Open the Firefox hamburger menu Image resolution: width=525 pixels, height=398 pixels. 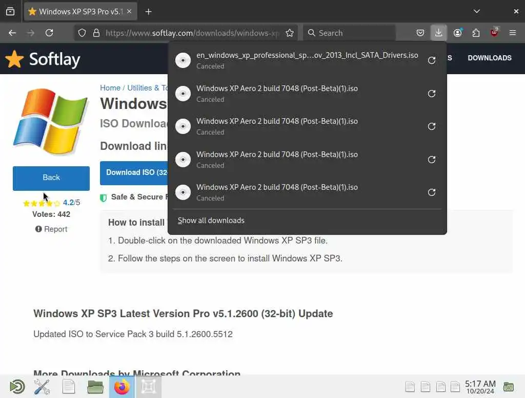(512, 33)
